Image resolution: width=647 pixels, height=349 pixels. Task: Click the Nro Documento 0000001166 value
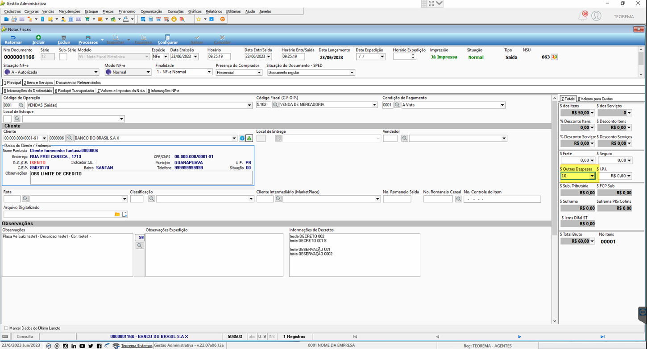(x=19, y=57)
